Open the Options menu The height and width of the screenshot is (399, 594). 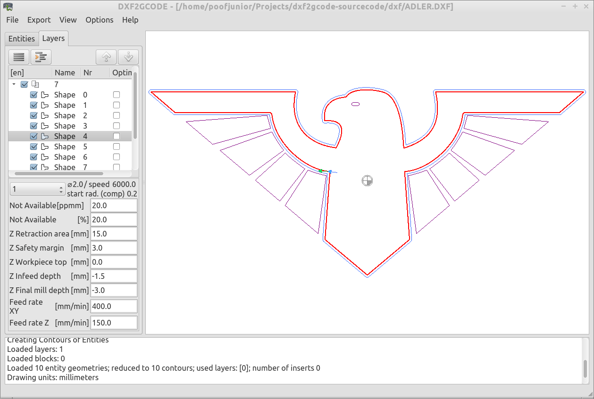99,20
